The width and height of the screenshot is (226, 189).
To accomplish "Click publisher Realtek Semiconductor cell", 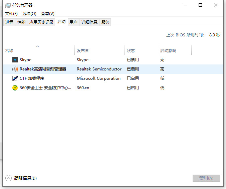I will (99, 69).
